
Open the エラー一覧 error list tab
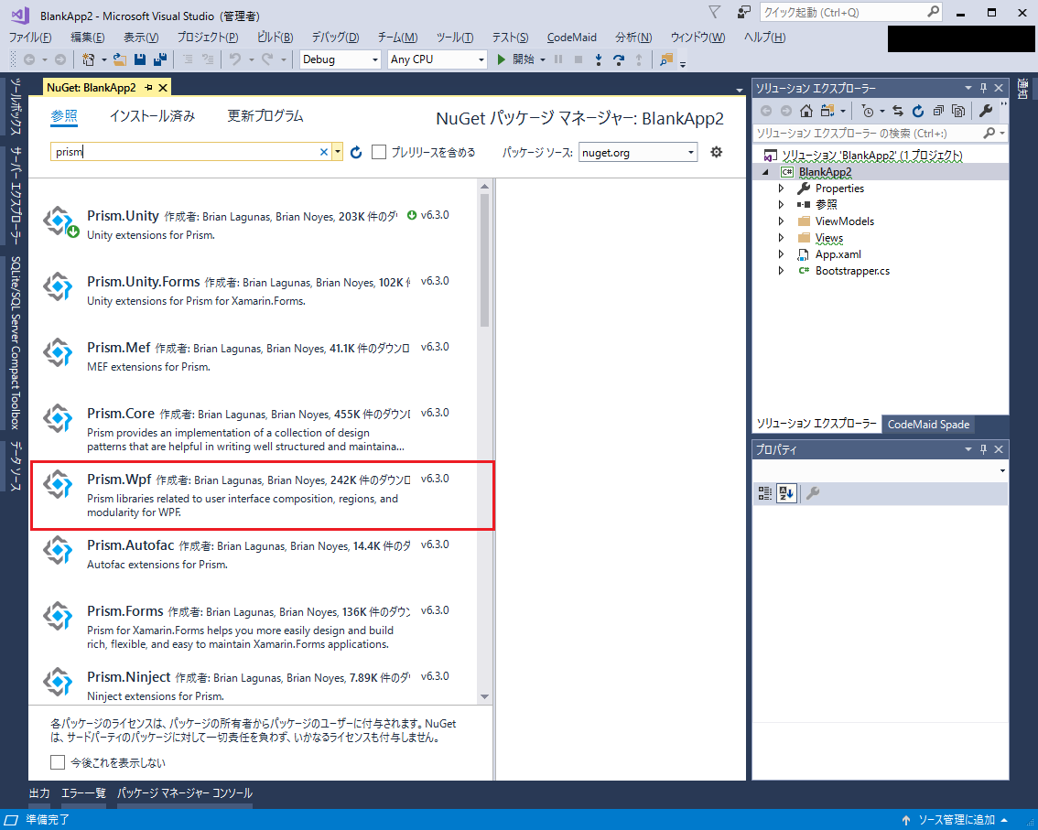click(x=83, y=792)
